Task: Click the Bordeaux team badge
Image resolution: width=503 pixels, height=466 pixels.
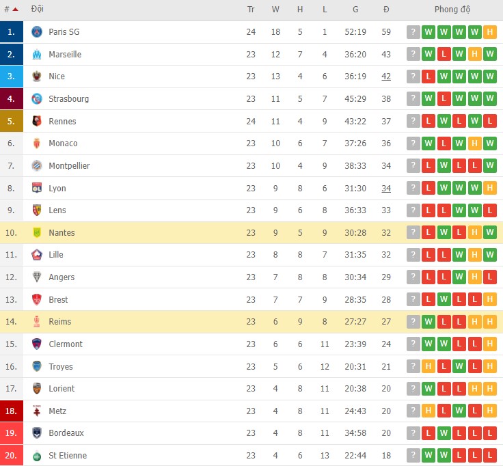Action: (37, 433)
